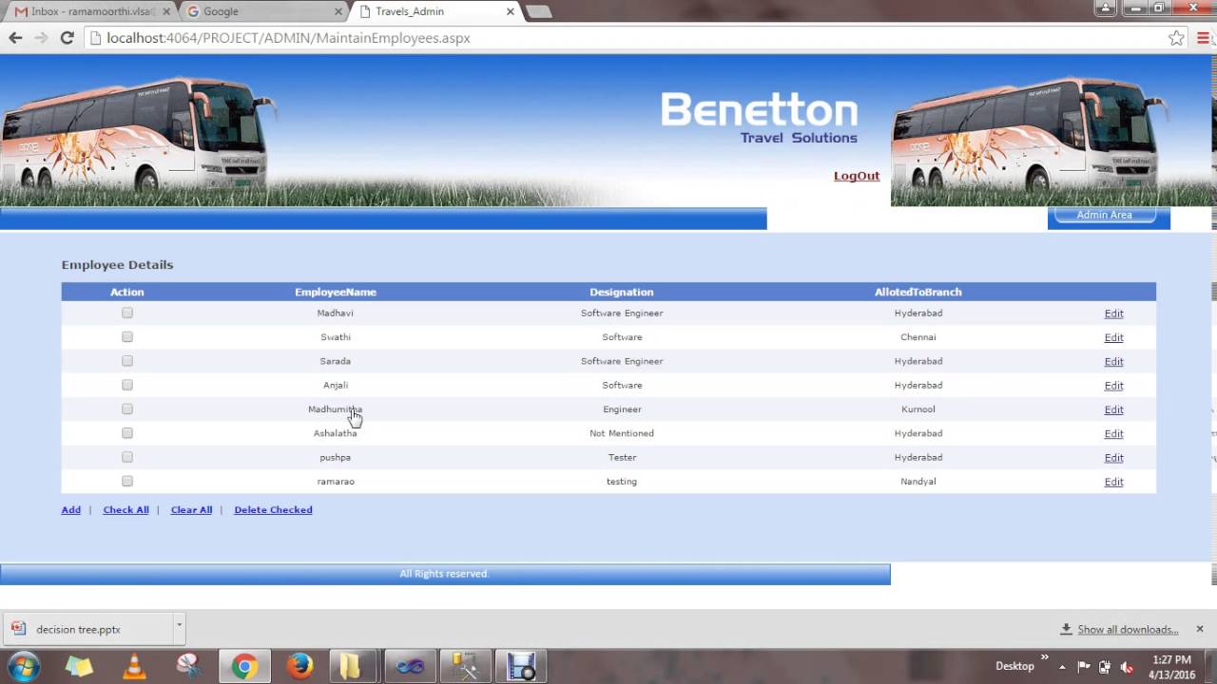Open Firefox from the taskbar
The width and height of the screenshot is (1217, 684).
[300, 667]
